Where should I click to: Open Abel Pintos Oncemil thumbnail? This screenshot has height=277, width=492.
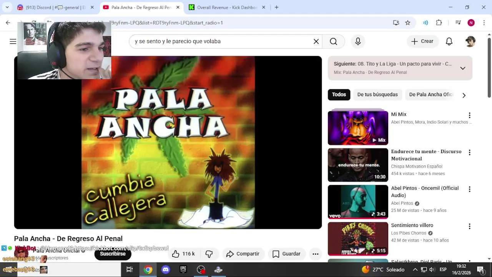pos(358,202)
